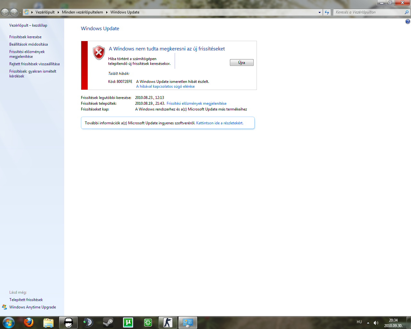Select Frissítések keresése in sidebar

coord(25,37)
